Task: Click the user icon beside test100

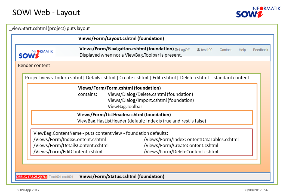Action: [198, 50]
